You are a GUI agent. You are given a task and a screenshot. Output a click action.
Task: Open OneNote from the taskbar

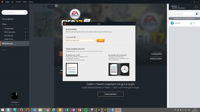[x=73, y=110]
